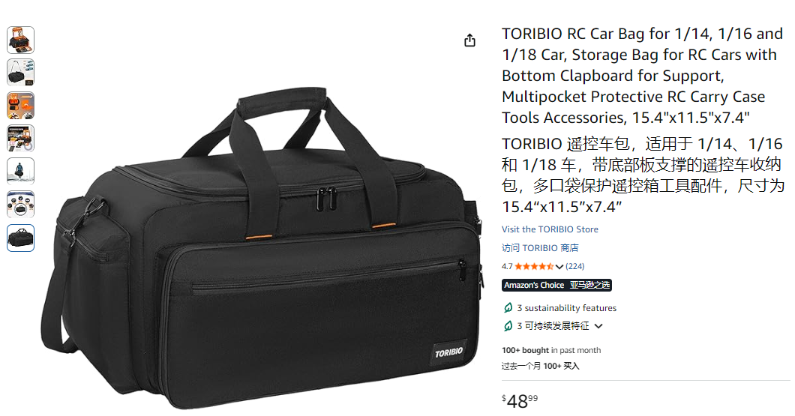Click the orange star rating icons
Screen dimensions: 795x416
click(x=535, y=266)
